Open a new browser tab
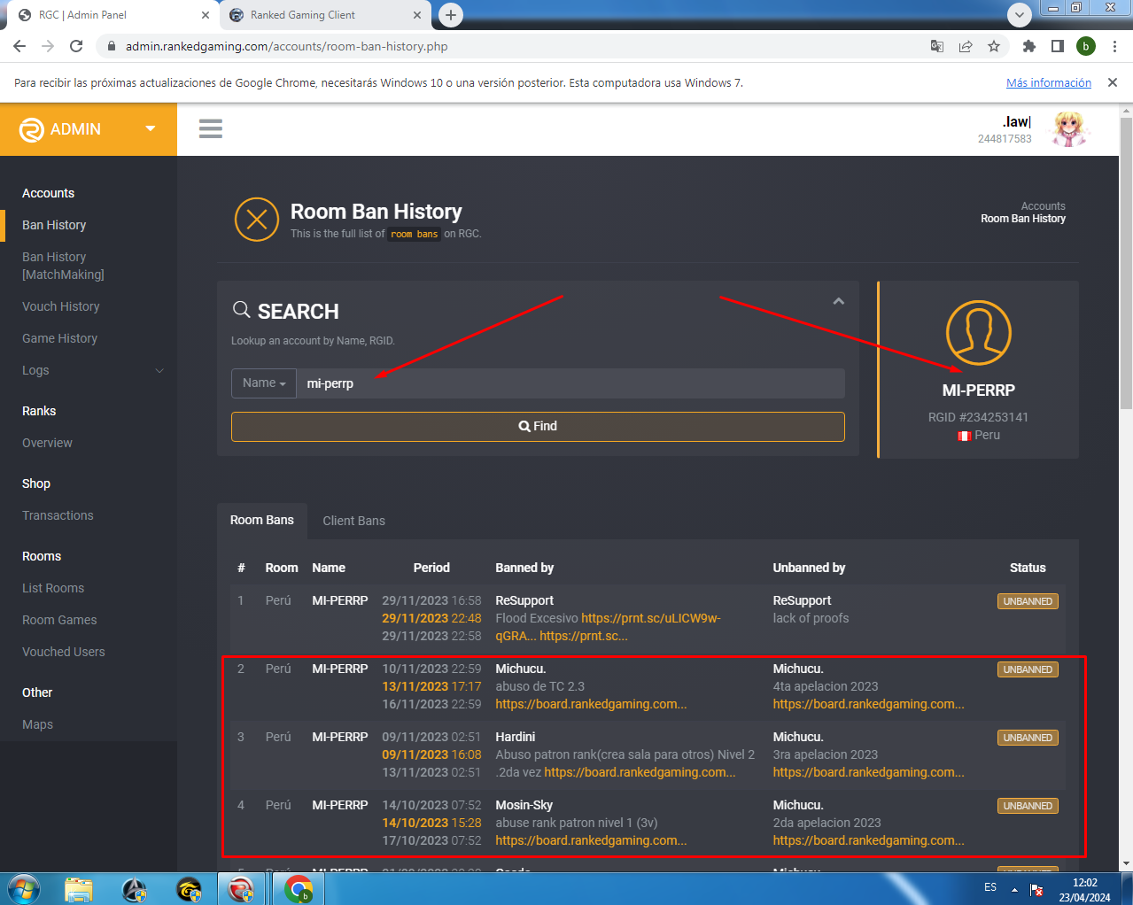Screen dimensions: 1133x905 pyautogui.click(x=451, y=14)
